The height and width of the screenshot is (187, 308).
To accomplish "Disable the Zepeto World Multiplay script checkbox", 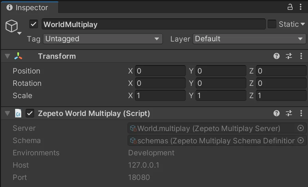I will click(30, 113).
